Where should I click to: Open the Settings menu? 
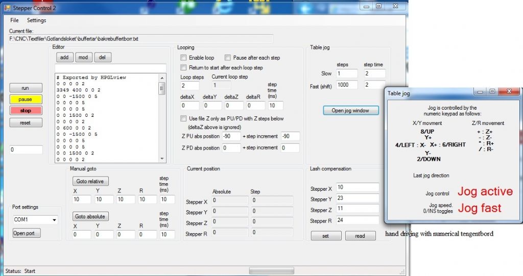[x=36, y=20]
